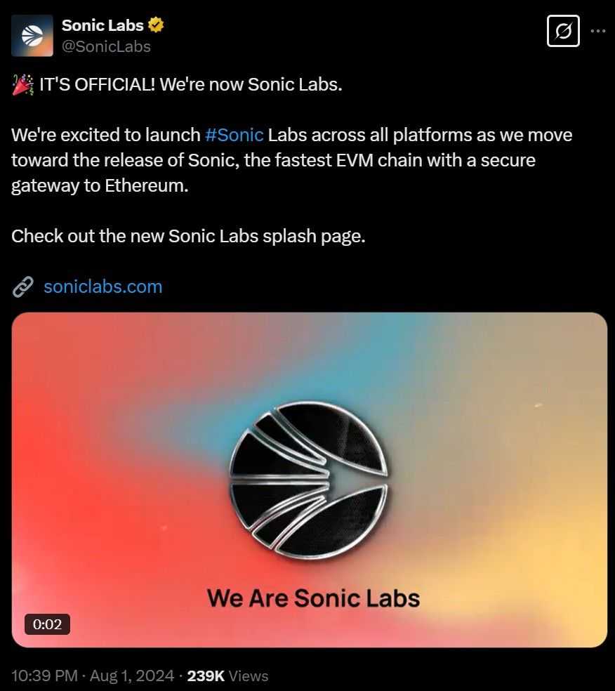Open the @SonicLabs handle link
Screen dimensions: 615x691
point(106,46)
